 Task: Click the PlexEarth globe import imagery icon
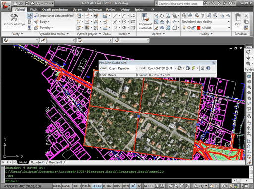pos(180,68)
